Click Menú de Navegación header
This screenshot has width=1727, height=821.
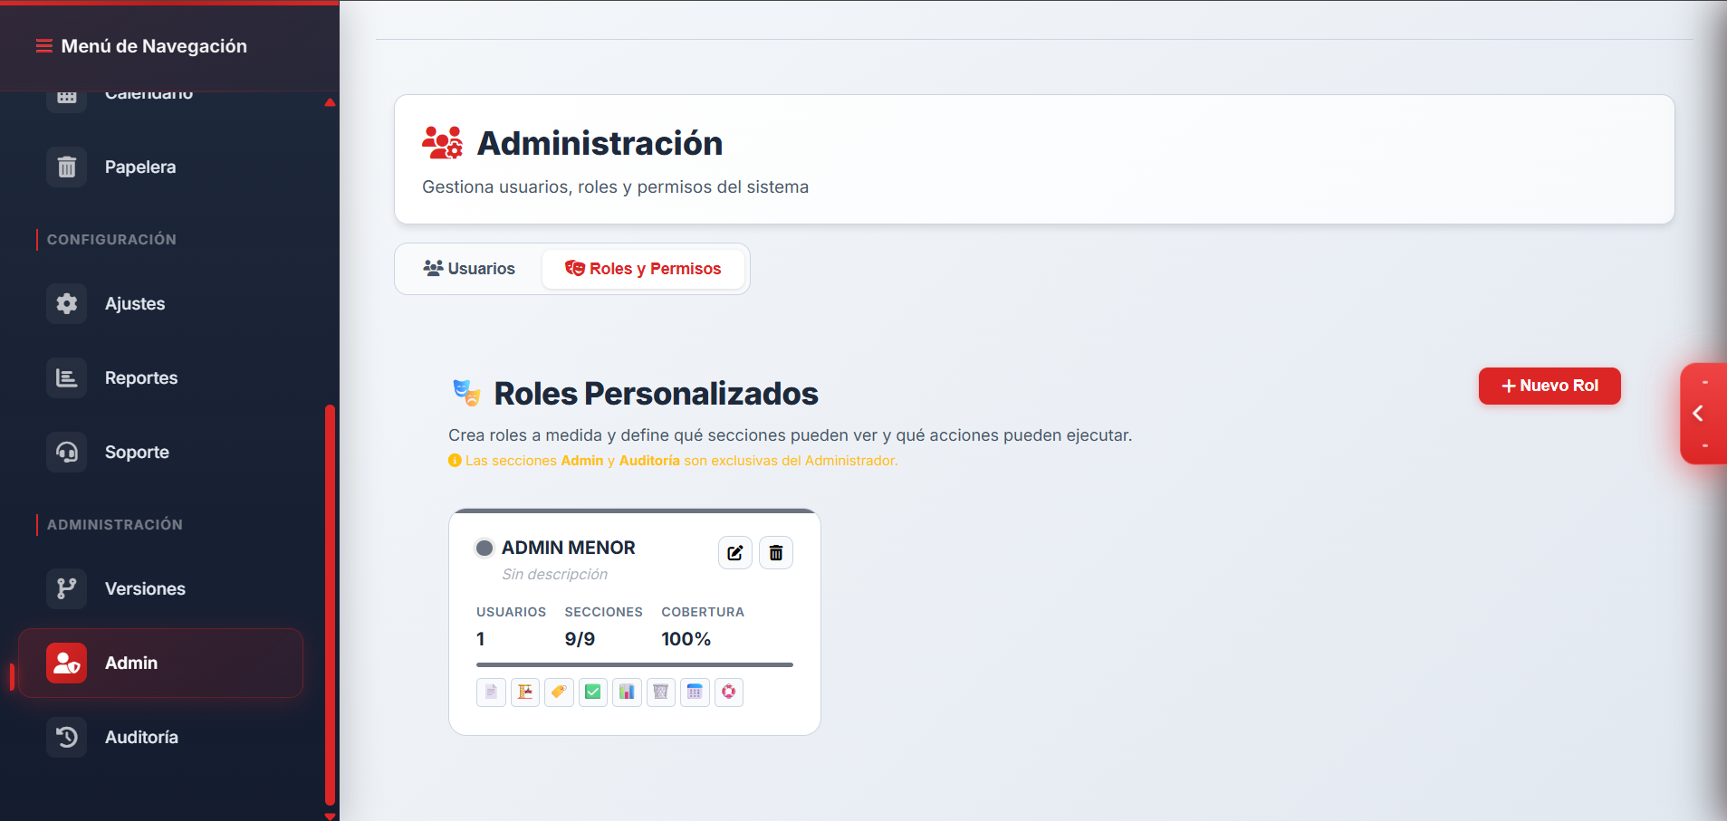point(154,46)
